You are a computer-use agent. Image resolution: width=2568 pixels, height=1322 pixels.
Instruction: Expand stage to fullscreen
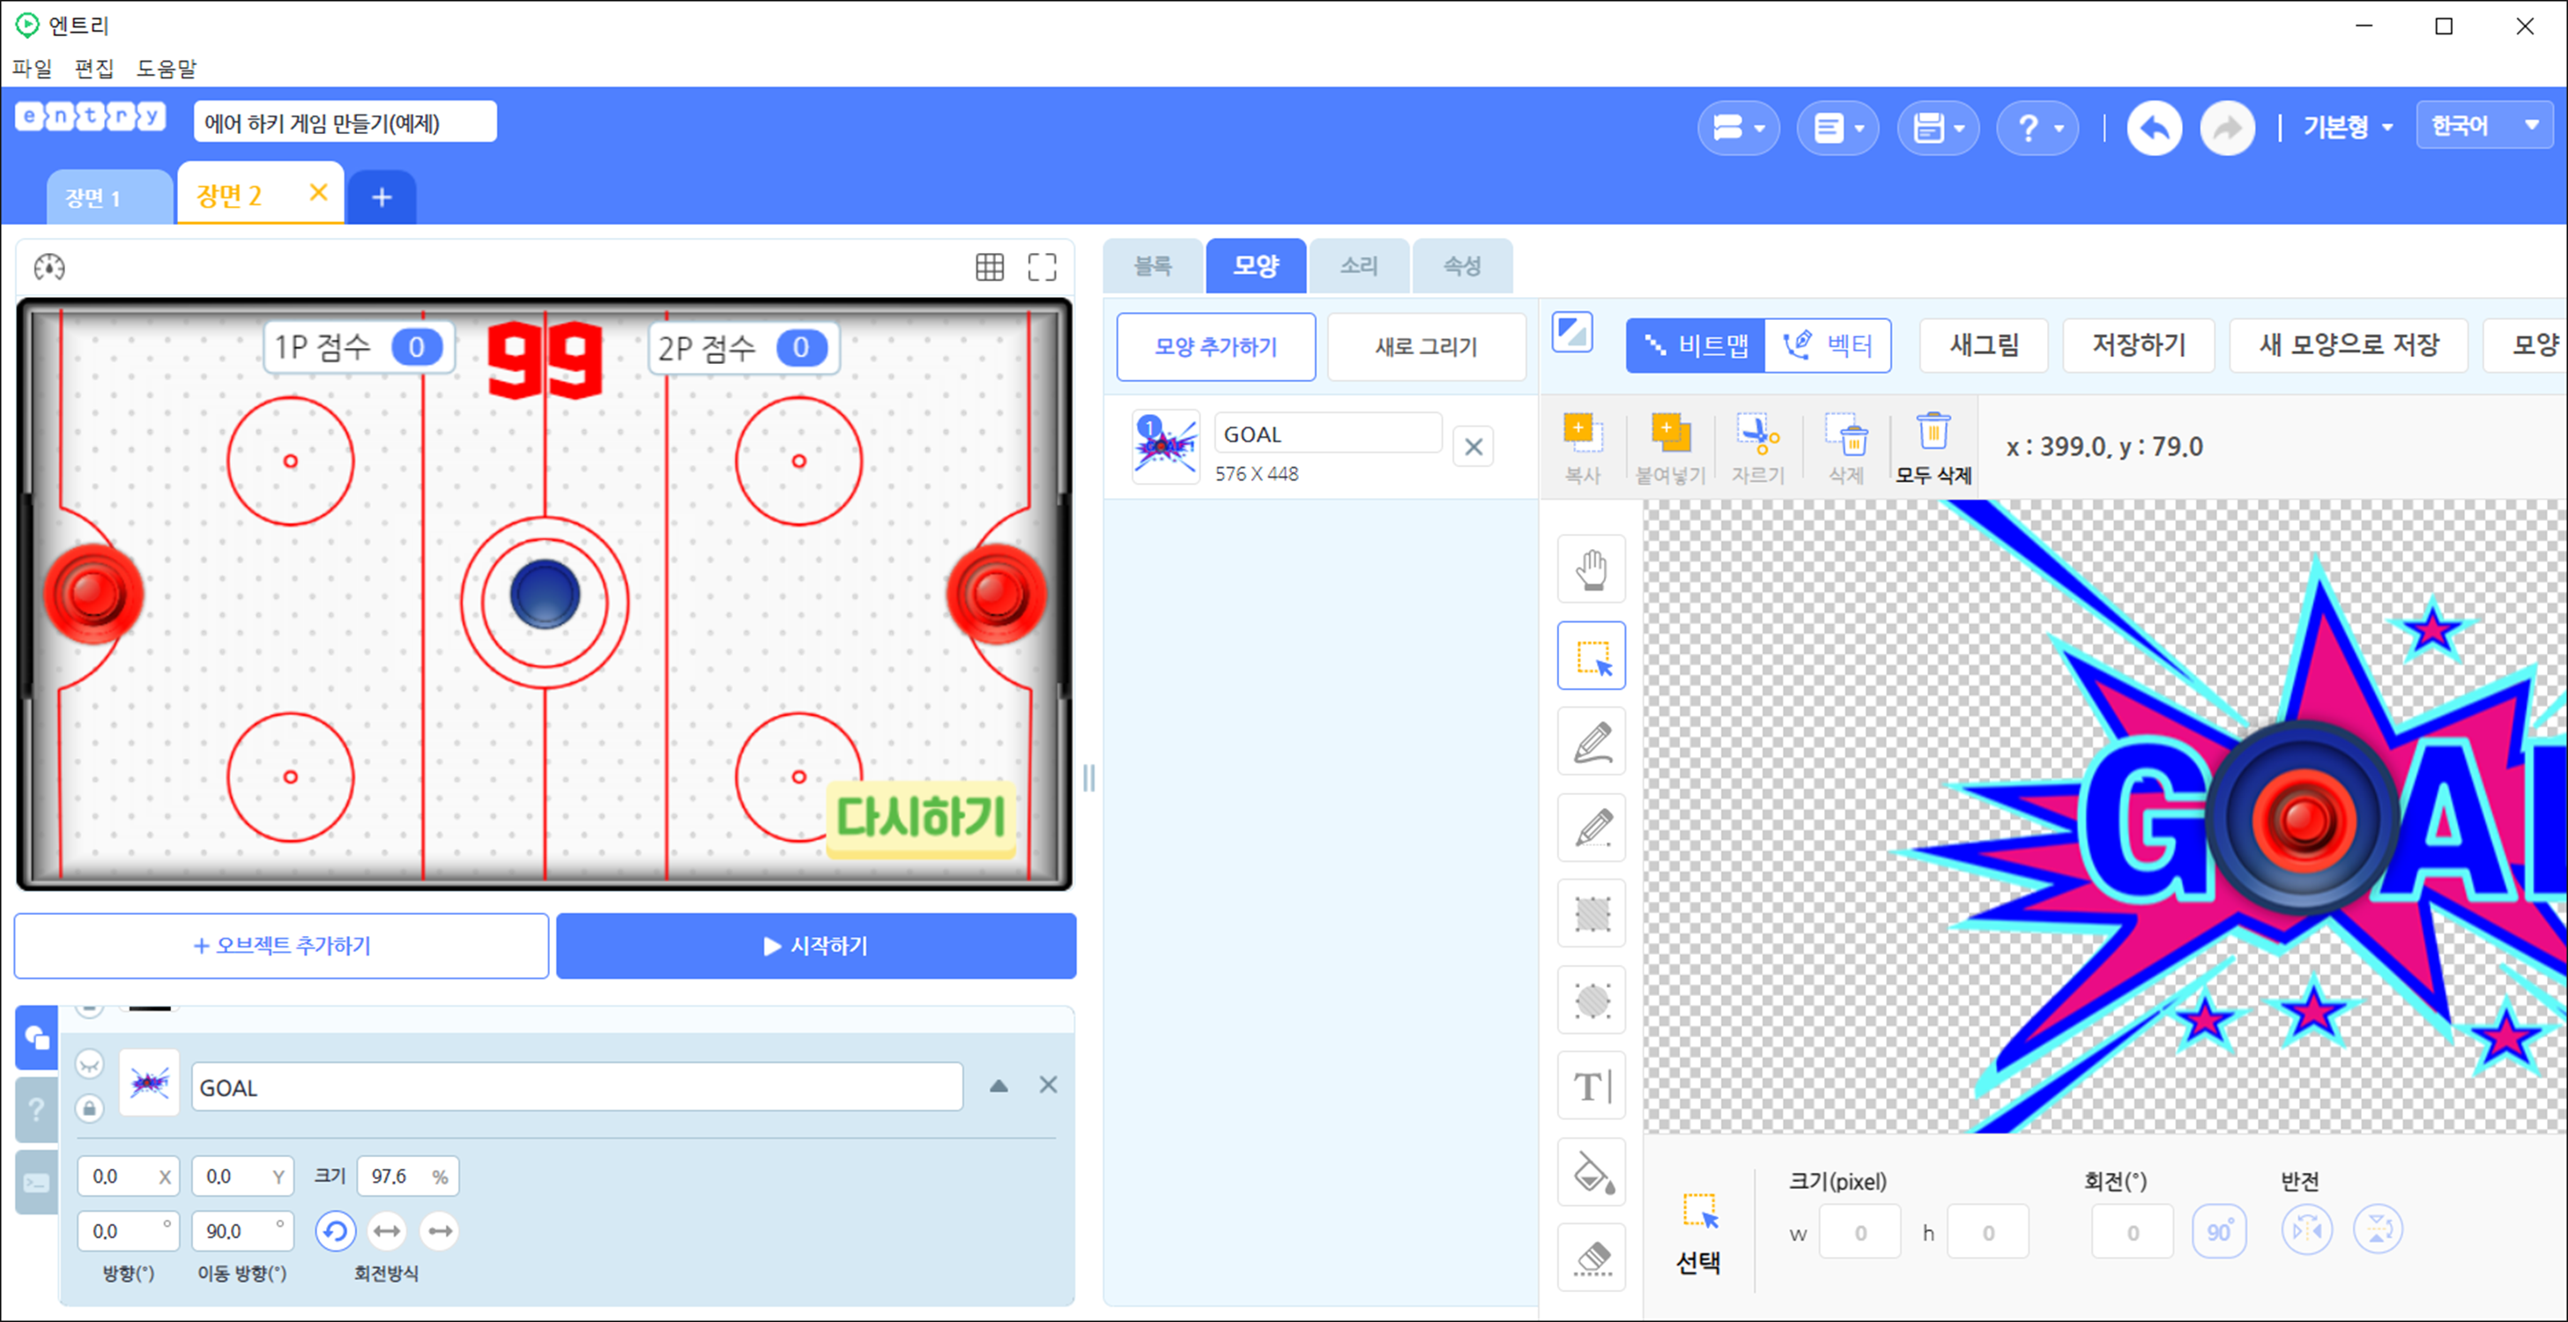(x=1042, y=267)
